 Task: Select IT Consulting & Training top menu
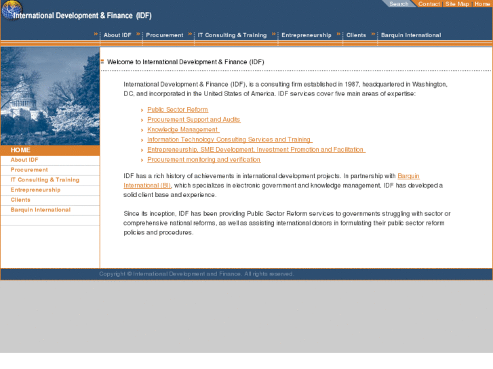tap(232, 35)
